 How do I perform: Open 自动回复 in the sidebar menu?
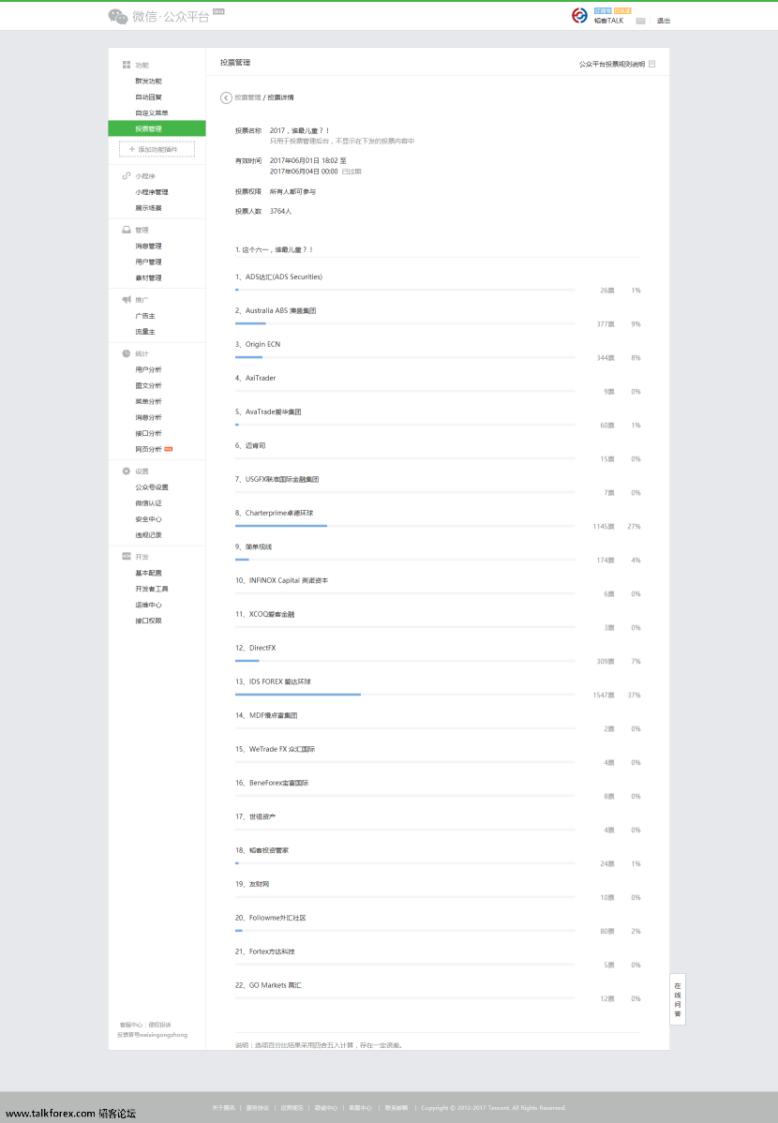(x=148, y=97)
